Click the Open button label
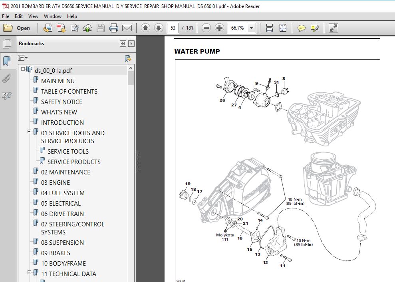 point(23,28)
